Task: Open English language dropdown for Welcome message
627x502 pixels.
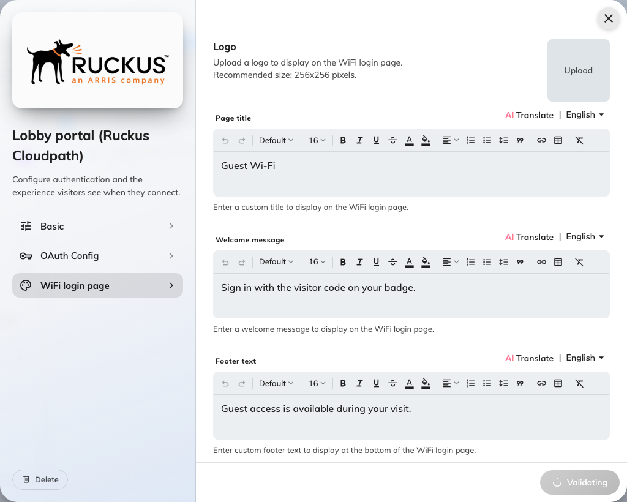Action: [585, 236]
